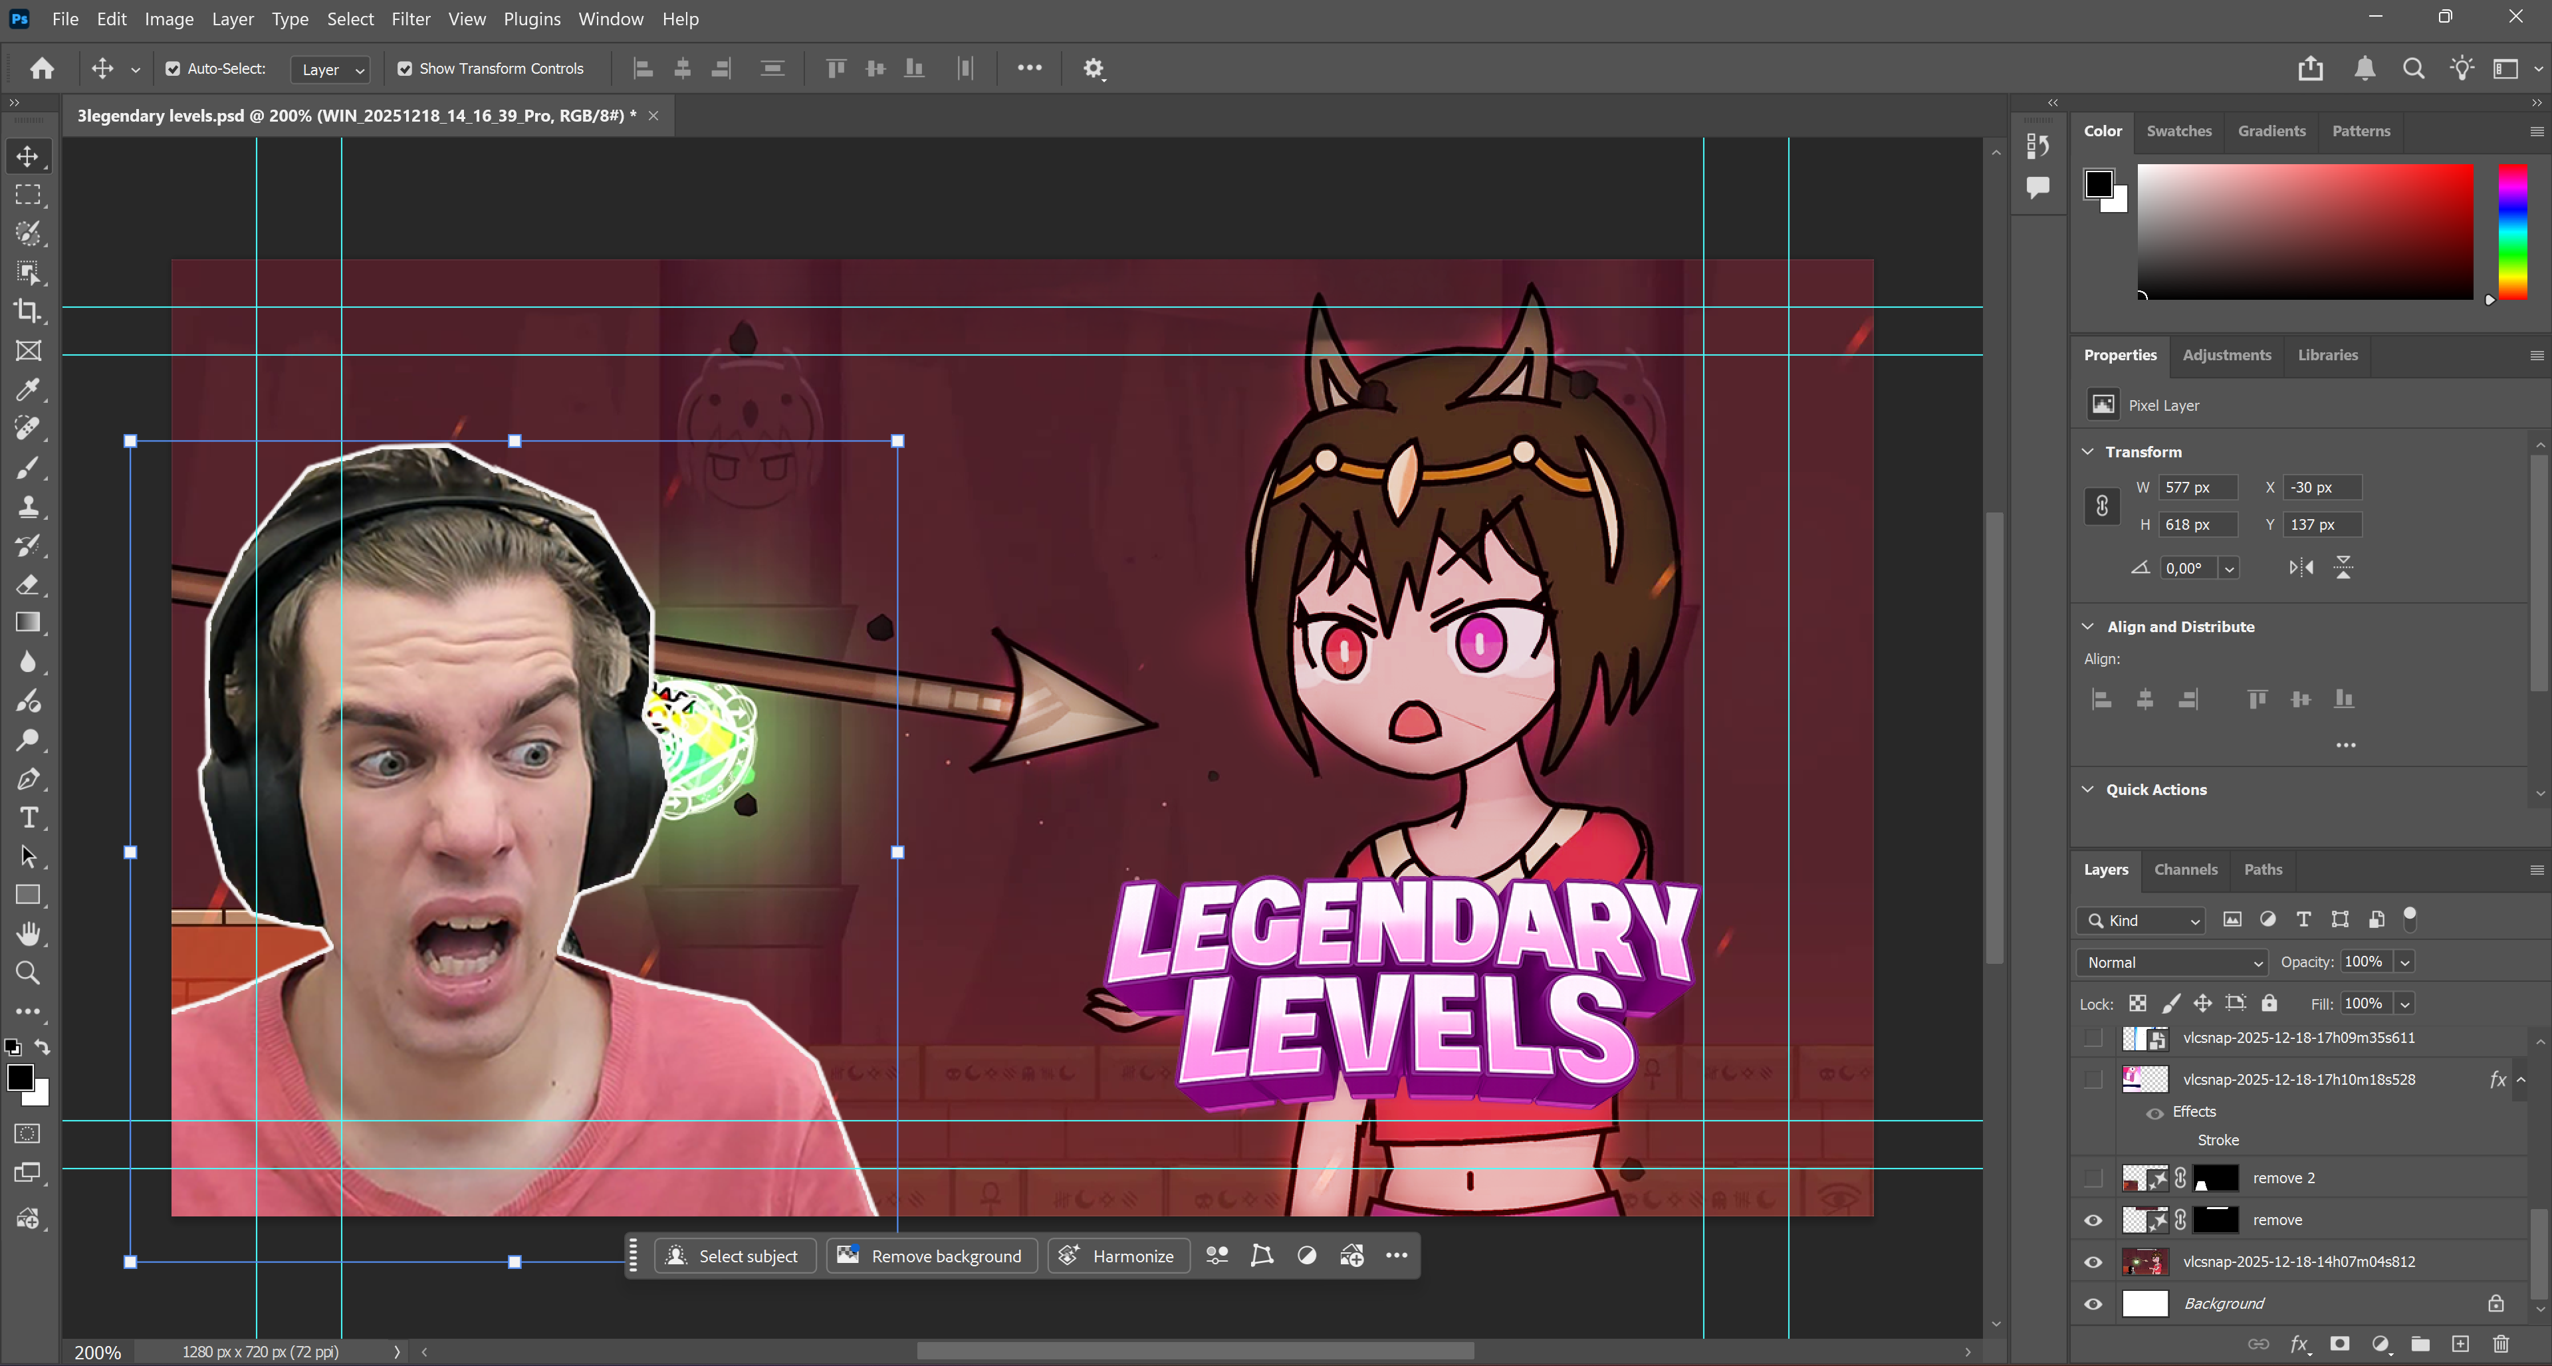
Task: Select the Zoom tool
Action: pyautogui.click(x=28, y=972)
